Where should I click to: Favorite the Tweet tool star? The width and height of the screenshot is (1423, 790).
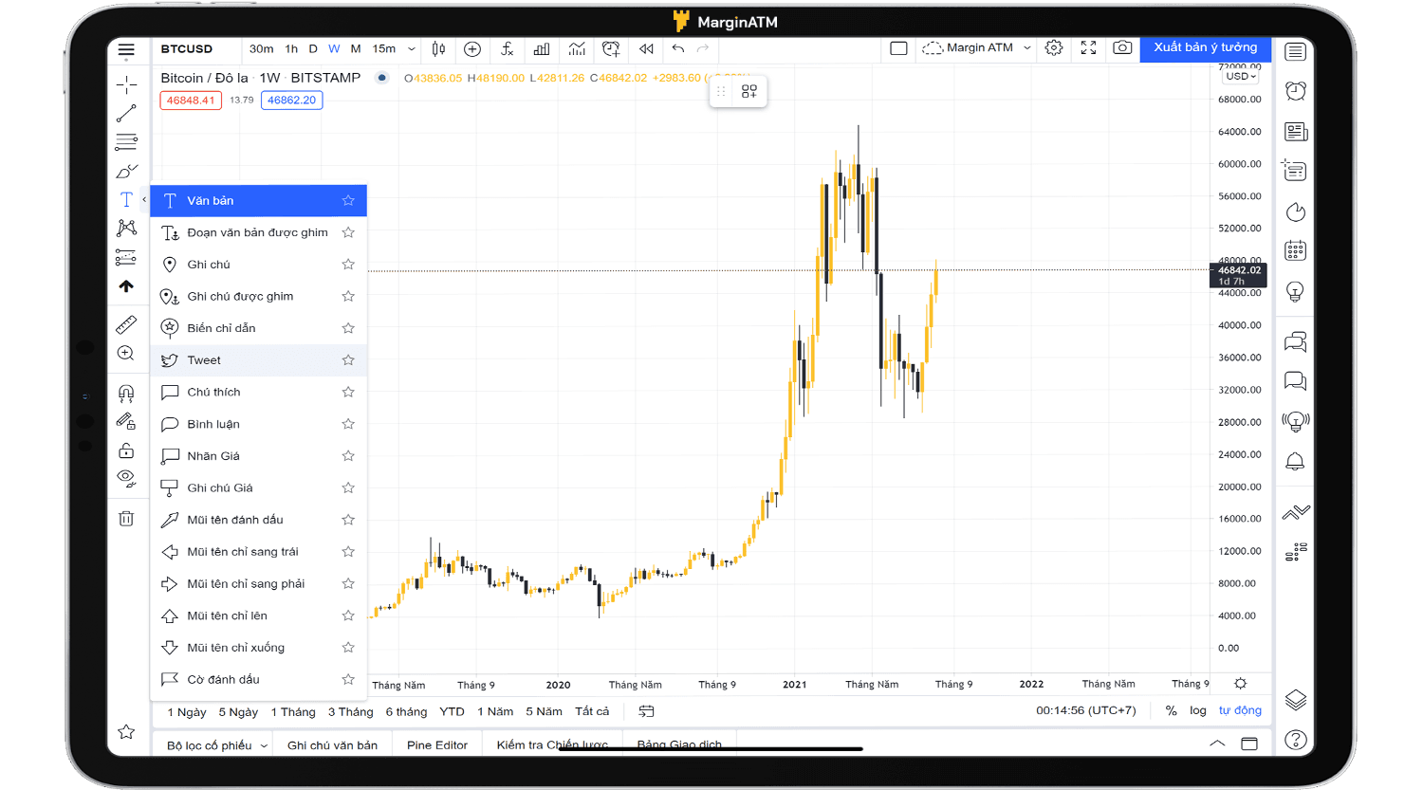pyautogui.click(x=348, y=360)
